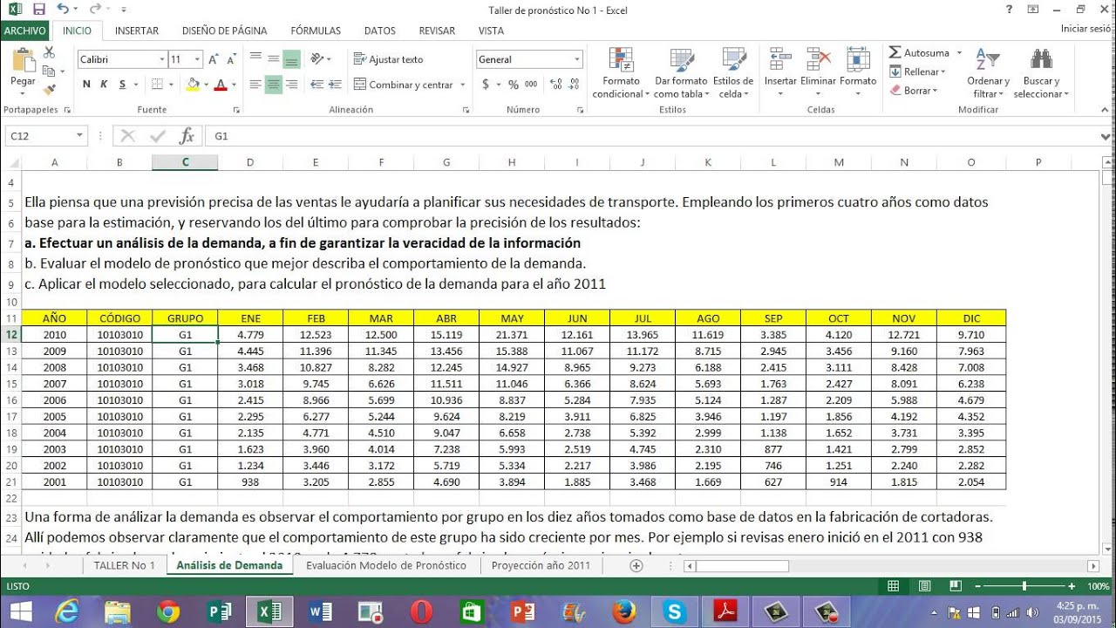This screenshot has height=628, width=1116.
Task: Align cell text to the right
Action: pos(291,85)
